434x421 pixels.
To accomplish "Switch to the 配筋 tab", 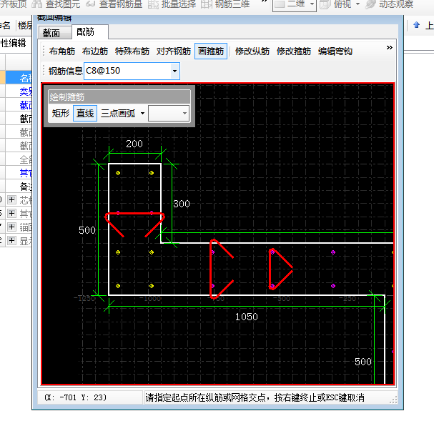I will tap(89, 32).
